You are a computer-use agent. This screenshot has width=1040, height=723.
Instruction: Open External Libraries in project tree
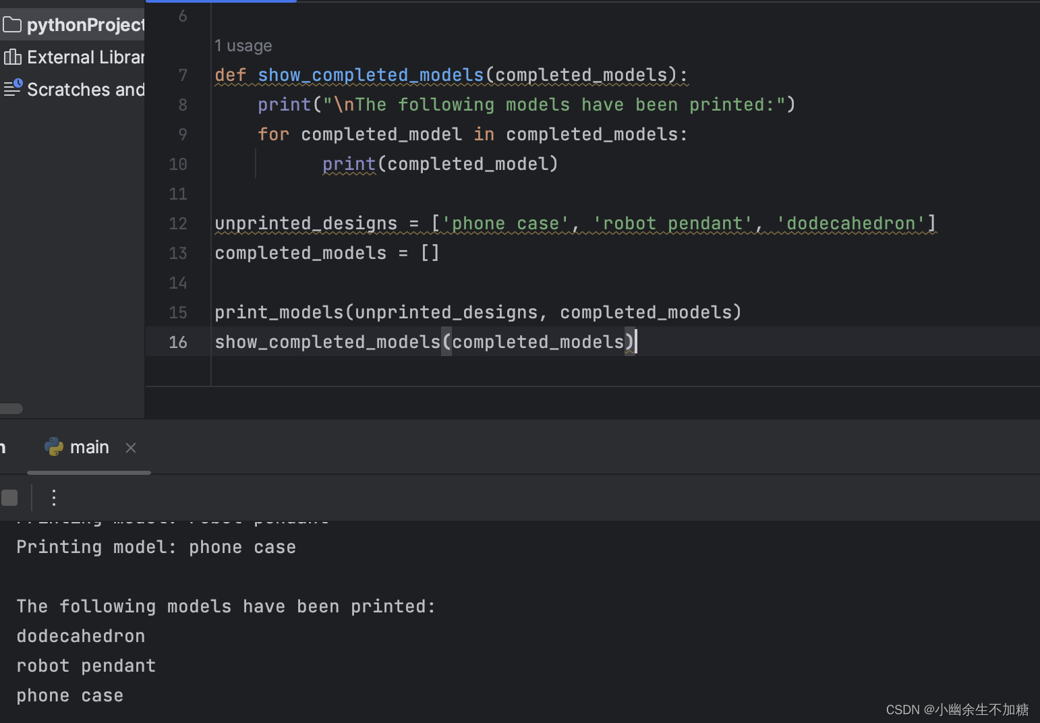[x=72, y=57]
